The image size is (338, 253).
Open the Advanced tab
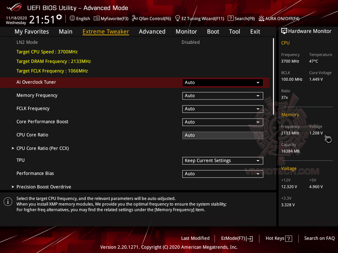click(x=152, y=31)
